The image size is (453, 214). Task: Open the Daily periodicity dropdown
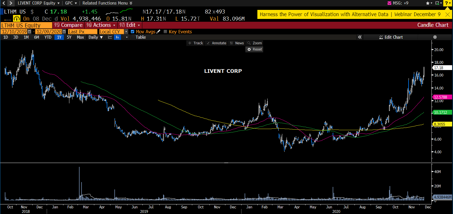click(x=96, y=37)
